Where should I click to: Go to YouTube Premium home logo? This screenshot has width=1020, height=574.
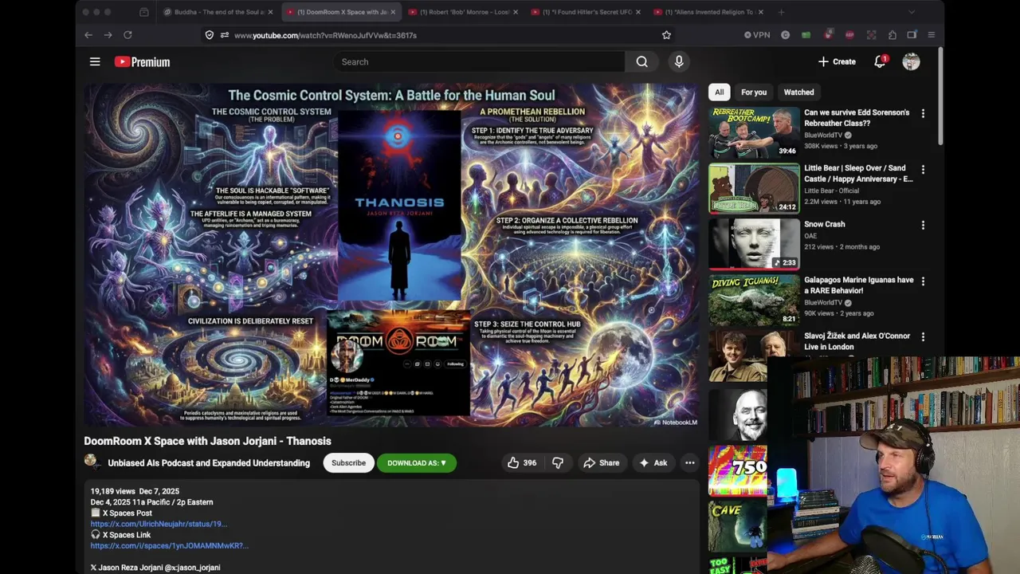142,61
